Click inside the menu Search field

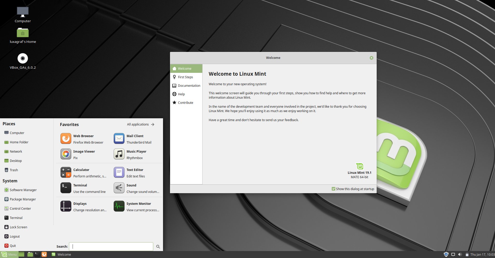[x=111, y=247]
